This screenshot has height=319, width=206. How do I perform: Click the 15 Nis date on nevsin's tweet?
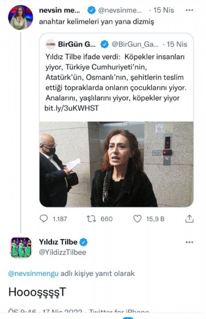[x=164, y=11]
